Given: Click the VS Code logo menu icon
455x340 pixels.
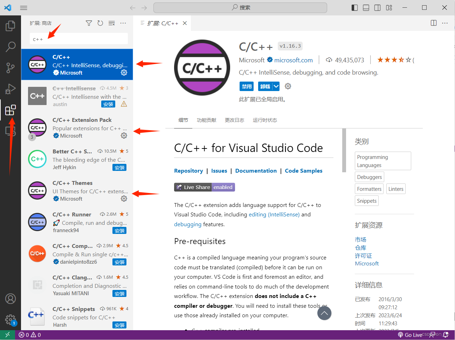Looking at the screenshot, I should click(x=8, y=7).
